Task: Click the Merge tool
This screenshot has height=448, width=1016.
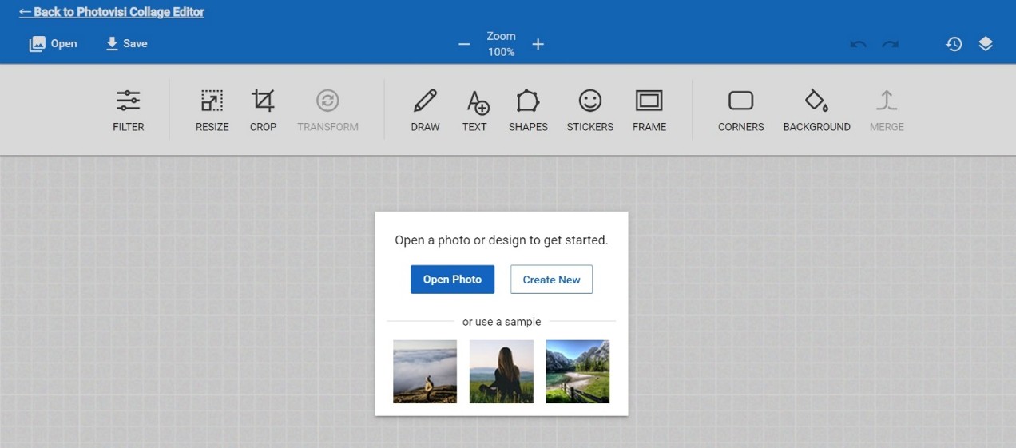Action: [x=887, y=110]
